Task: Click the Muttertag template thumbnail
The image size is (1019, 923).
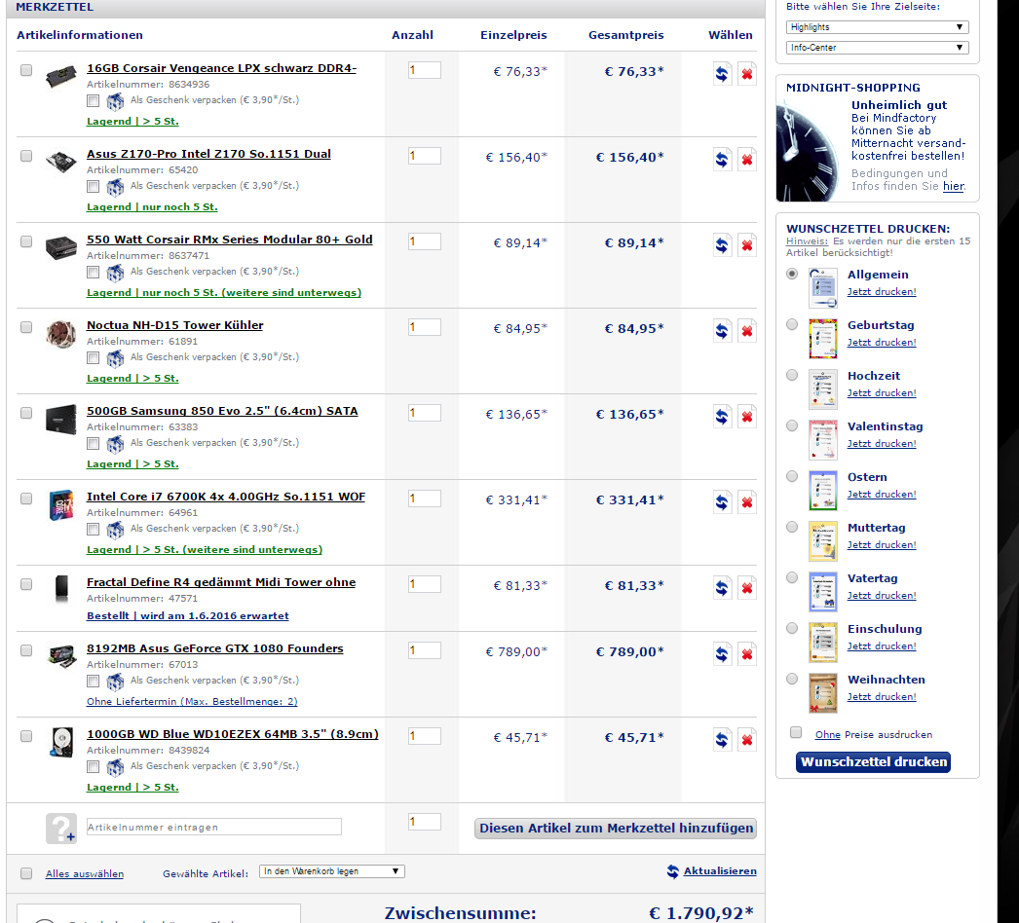Action: tap(823, 541)
